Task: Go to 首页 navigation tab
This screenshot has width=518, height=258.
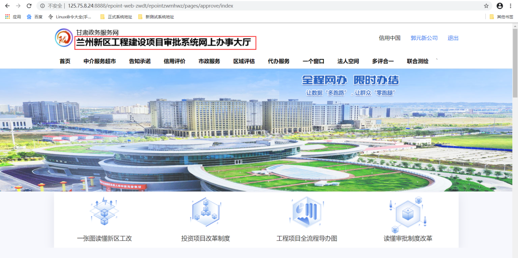Action: [x=65, y=61]
